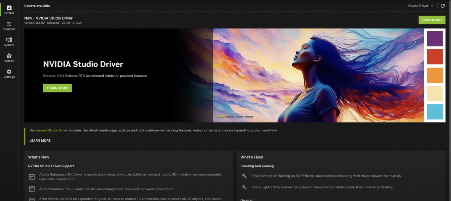451x201 pixels.
Task: Click the note icon beside Adobe Premiere Pro 25
Action: tap(32, 189)
